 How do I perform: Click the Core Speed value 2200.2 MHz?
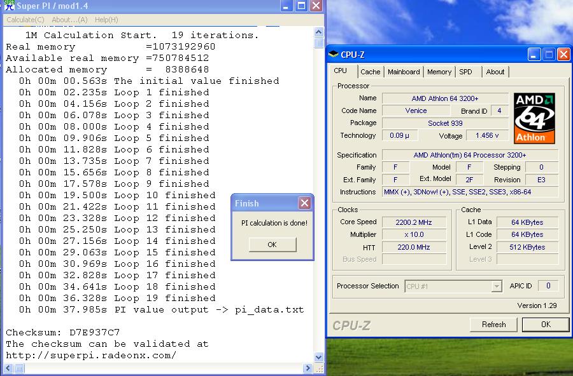coord(414,222)
